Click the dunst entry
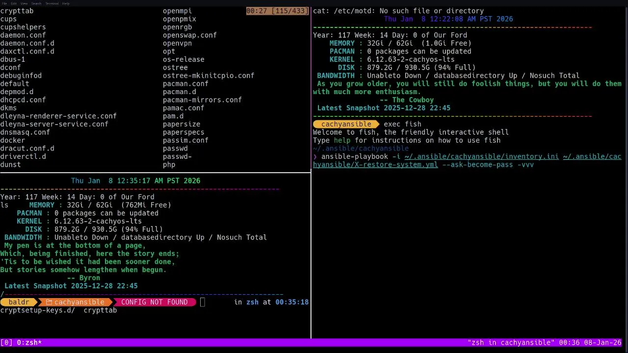 coord(10,164)
